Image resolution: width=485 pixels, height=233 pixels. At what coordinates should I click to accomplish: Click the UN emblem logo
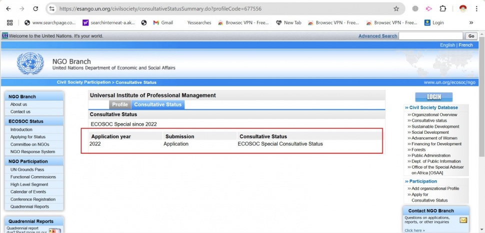(30, 63)
